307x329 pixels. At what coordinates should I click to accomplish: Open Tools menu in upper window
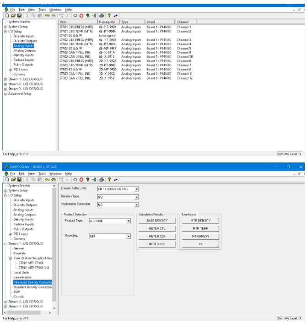(42, 10)
